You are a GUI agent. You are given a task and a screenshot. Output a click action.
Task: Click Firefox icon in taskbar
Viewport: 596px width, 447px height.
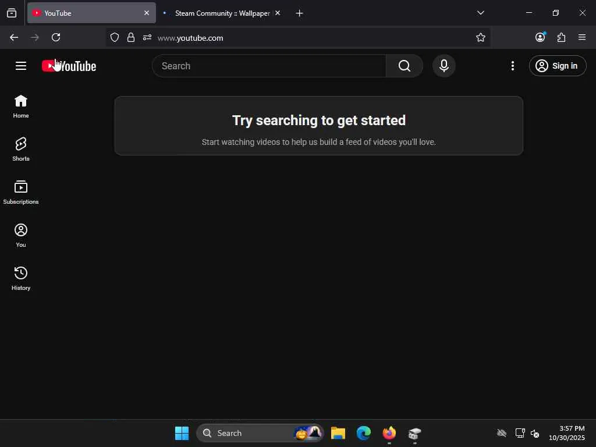(389, 433)
